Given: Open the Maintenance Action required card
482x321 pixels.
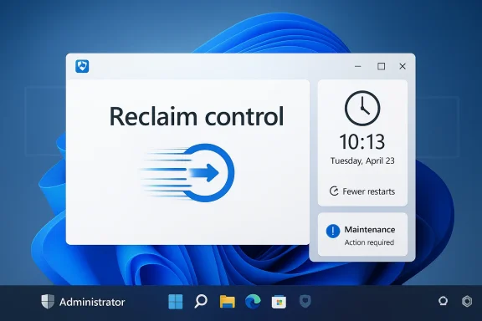Looking at the screenshot, I should (x=362, y=234).
